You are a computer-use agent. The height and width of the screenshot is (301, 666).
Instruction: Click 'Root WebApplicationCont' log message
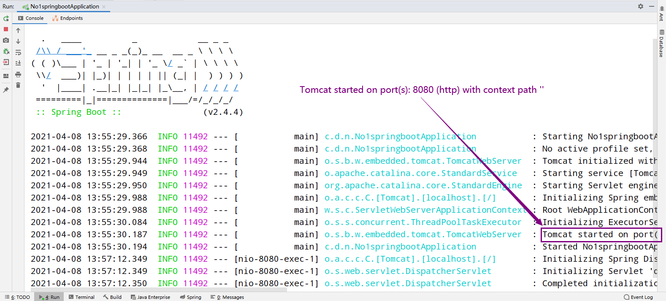point(599,210)
